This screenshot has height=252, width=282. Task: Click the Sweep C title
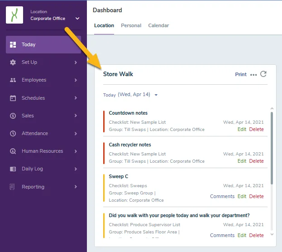coord(119,176)
